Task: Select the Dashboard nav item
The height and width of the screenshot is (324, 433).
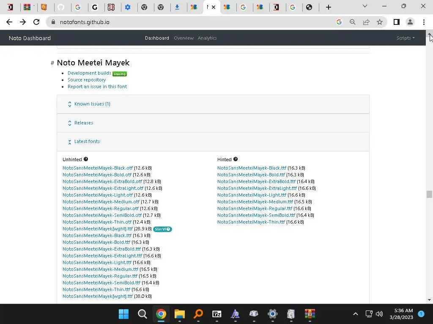Action: tap(157, 38)
